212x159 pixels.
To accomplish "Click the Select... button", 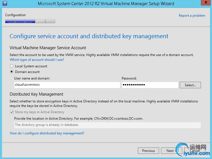I will tap(190, 85).
